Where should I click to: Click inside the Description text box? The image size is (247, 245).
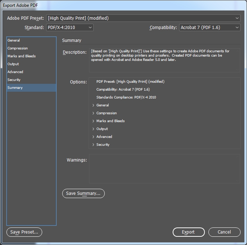point(164,60)
